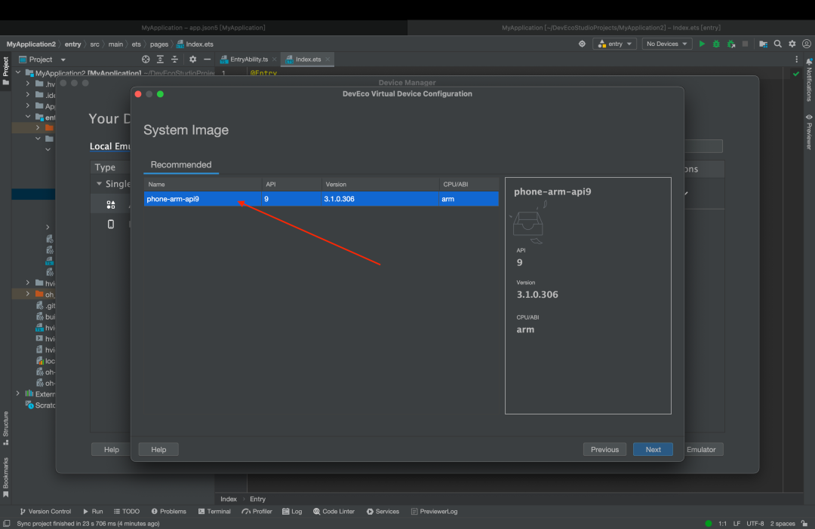Click LF line separator in status bar
Viewport: 815px width, 529px height.
tap(737, 523)
